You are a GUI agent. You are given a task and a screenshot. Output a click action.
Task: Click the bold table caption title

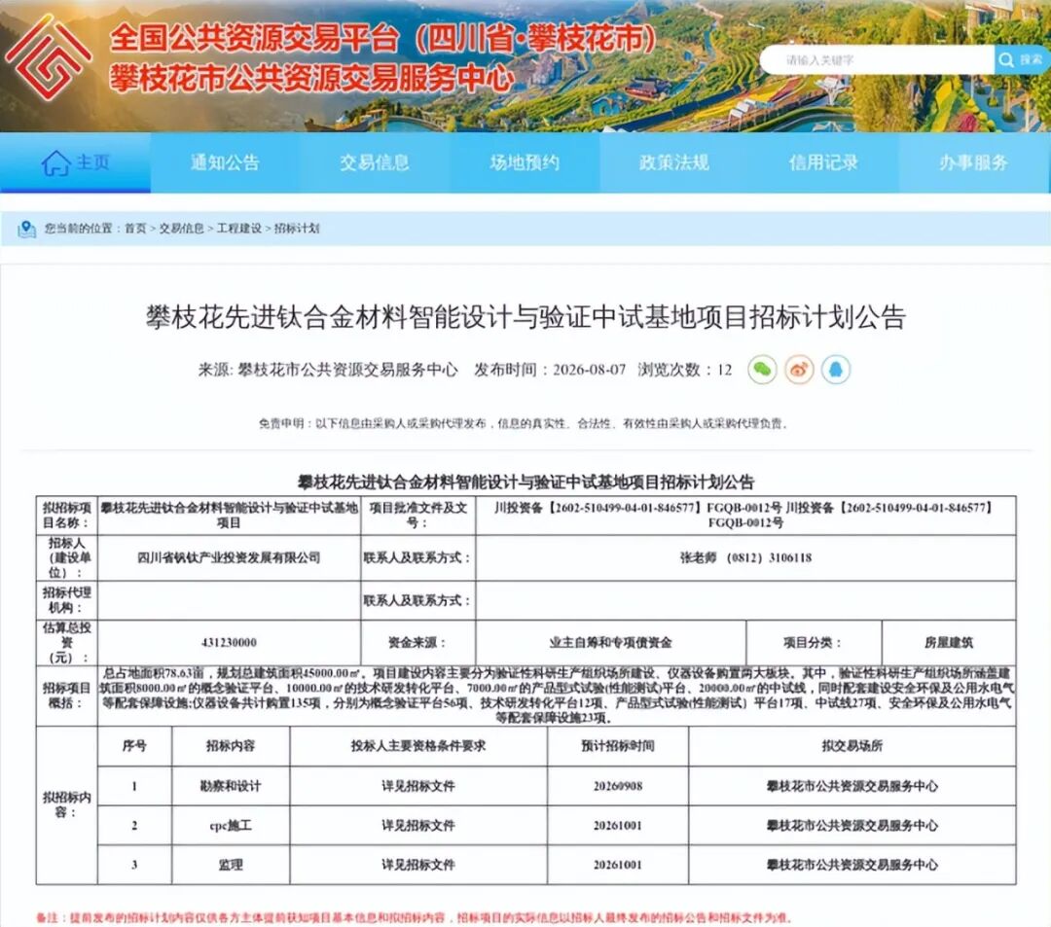coord(526,481)
